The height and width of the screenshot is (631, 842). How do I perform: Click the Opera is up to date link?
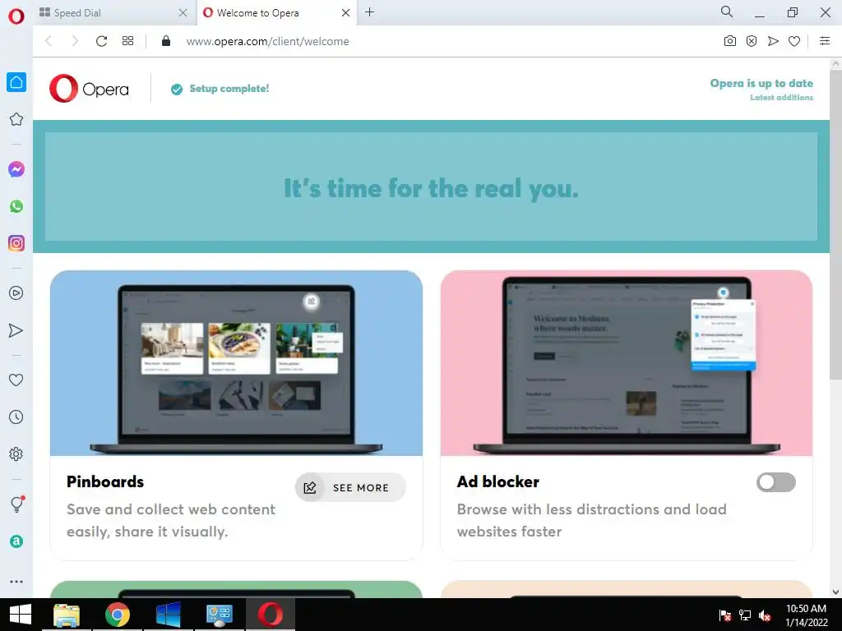pos(761,83)
